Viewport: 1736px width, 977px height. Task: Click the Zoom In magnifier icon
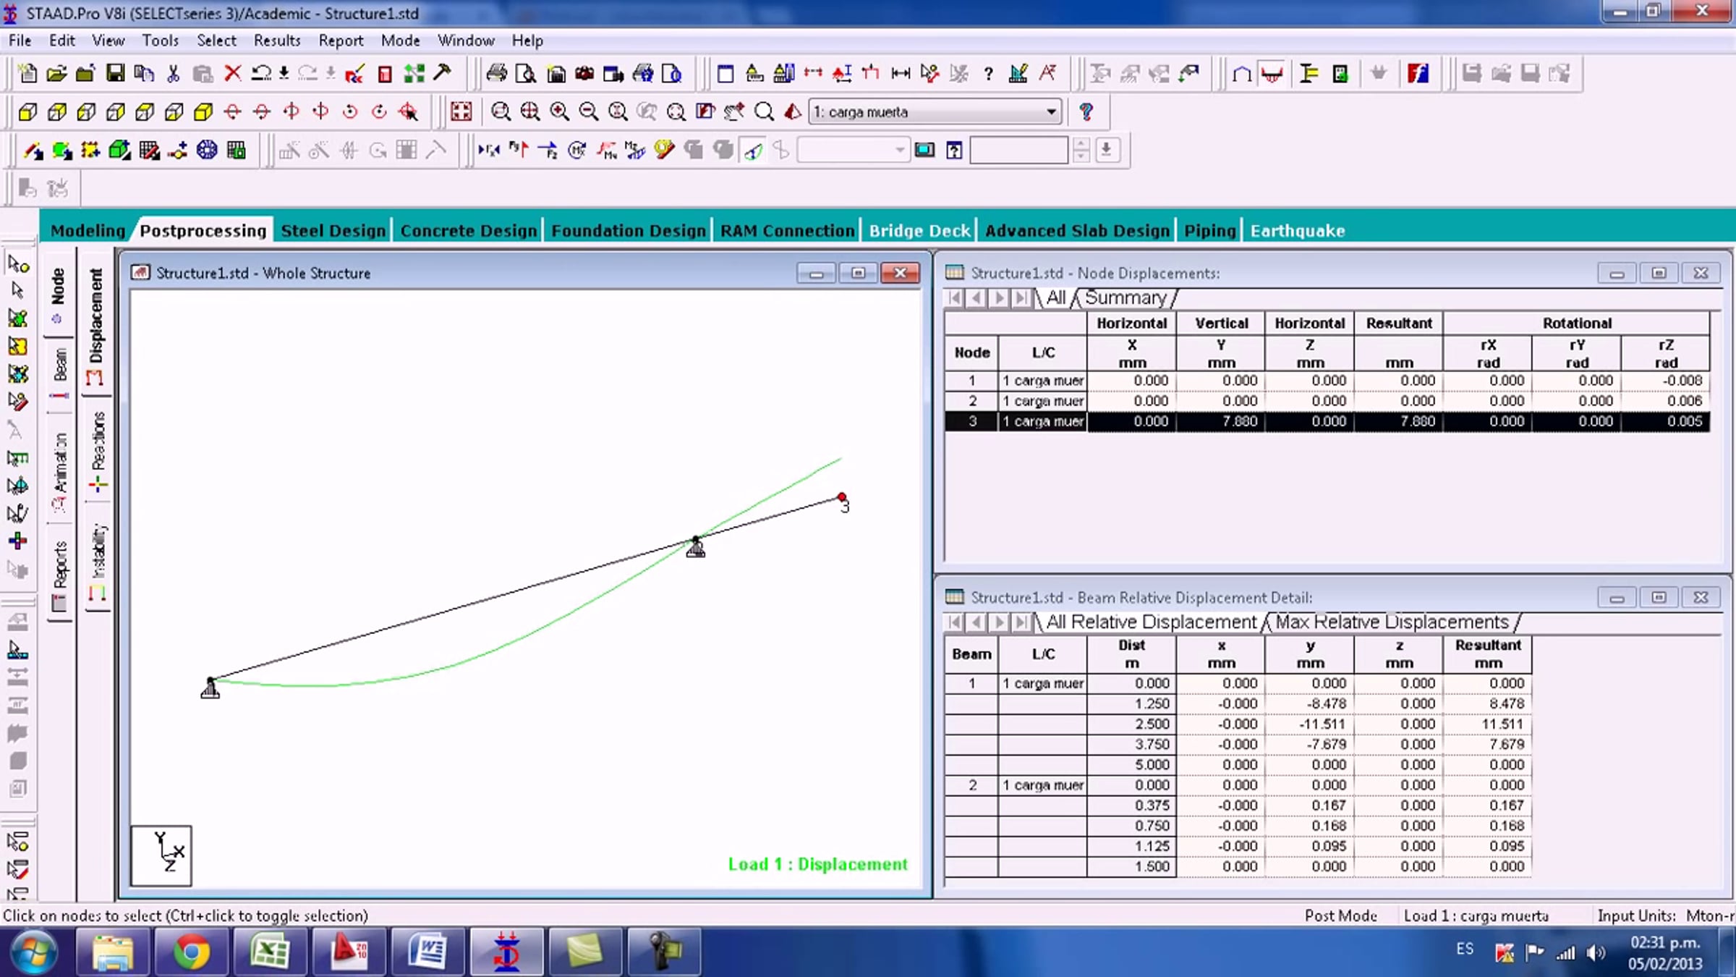pos(559,111)
